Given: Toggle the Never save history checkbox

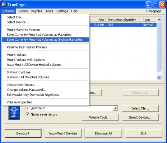Looking at the screenshot, I should pyautogui.click(x=28, y=114).
